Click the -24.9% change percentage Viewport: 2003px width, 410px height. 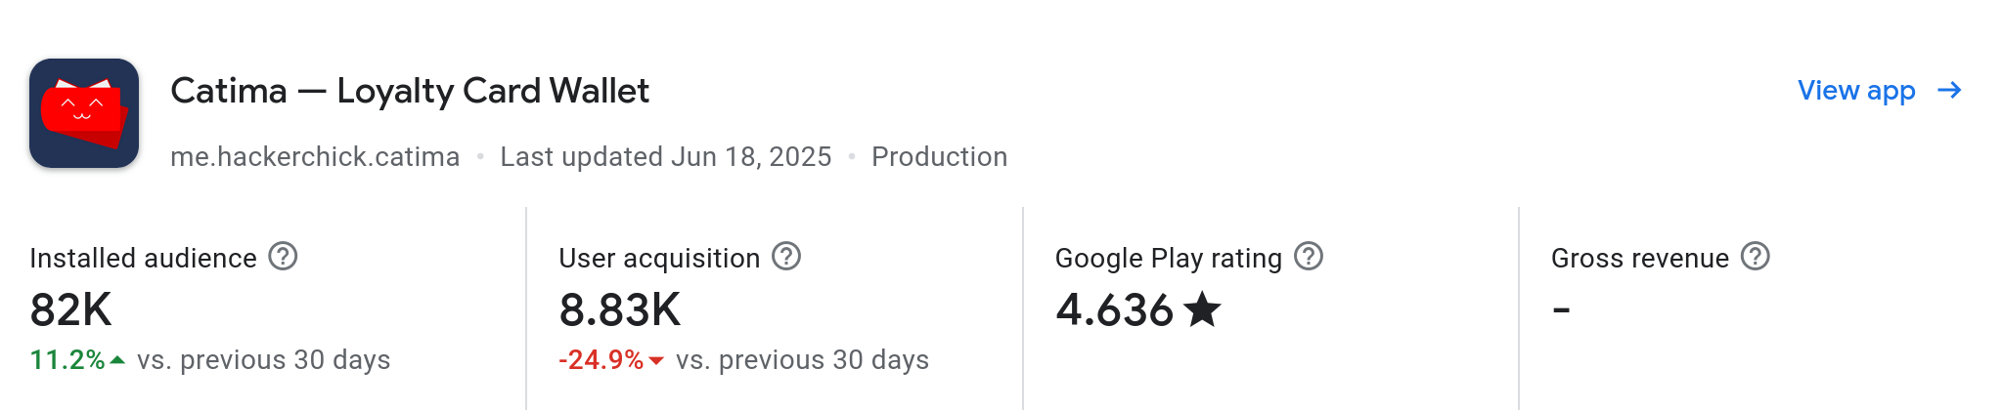(601, 360)
